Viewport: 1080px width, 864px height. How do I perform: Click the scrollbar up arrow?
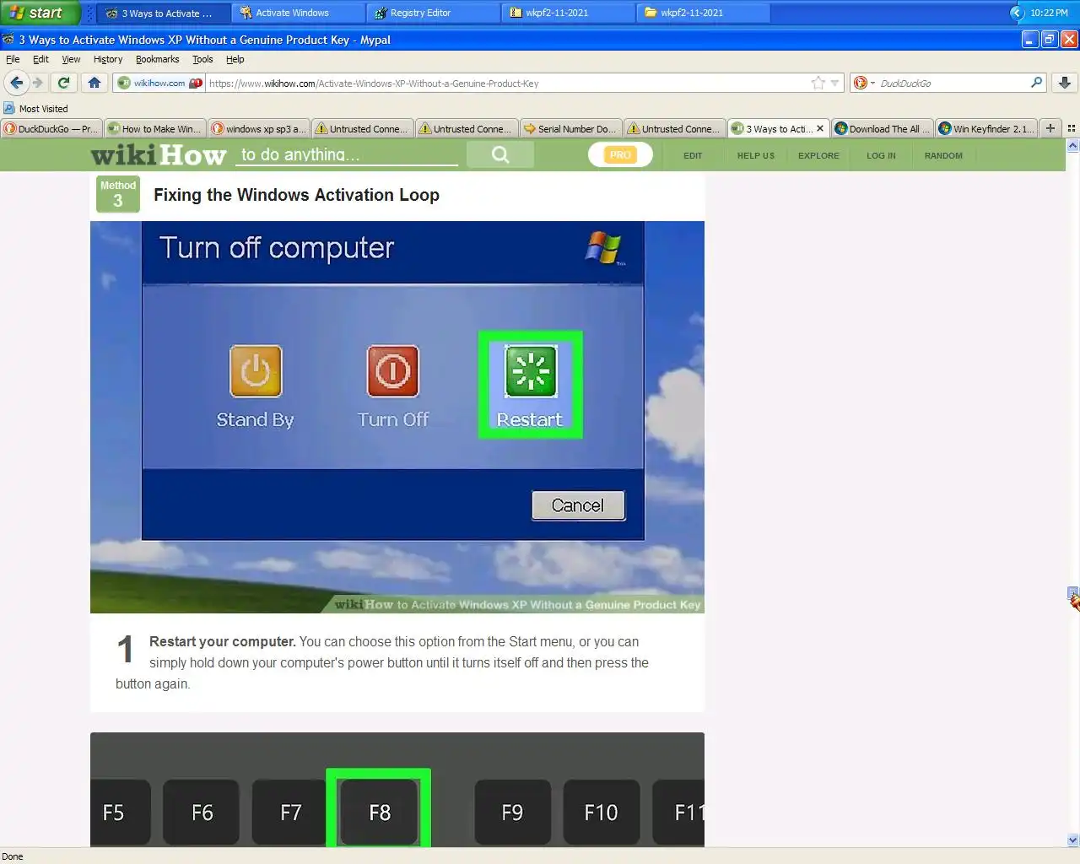1073,145
